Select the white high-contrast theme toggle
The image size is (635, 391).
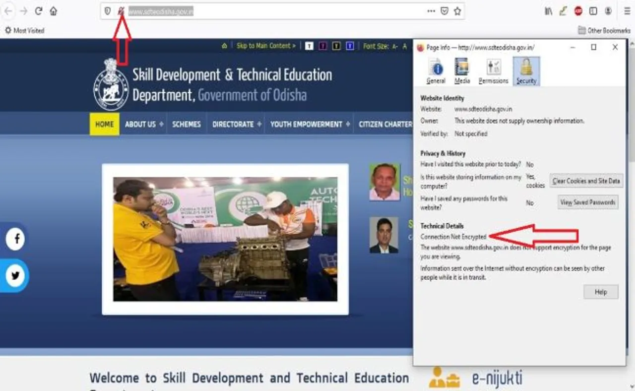309,46
